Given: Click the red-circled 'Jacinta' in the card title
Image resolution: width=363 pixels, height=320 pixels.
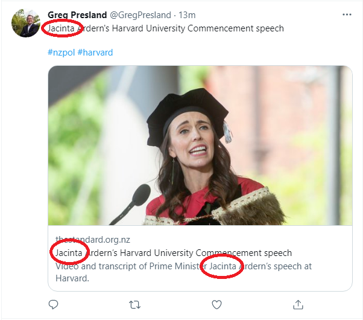Looking at the screenshot, I should pos(68,253).
